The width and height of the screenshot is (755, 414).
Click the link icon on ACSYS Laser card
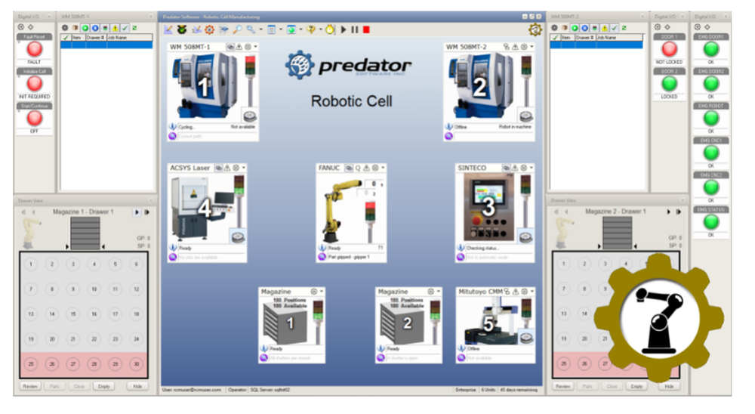point(219,168)
